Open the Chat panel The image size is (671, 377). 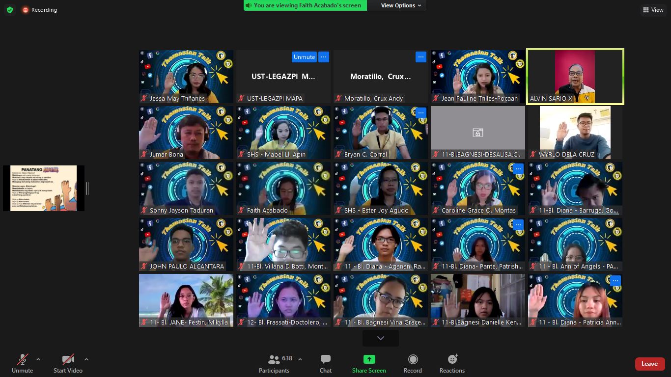coord(325,364)
